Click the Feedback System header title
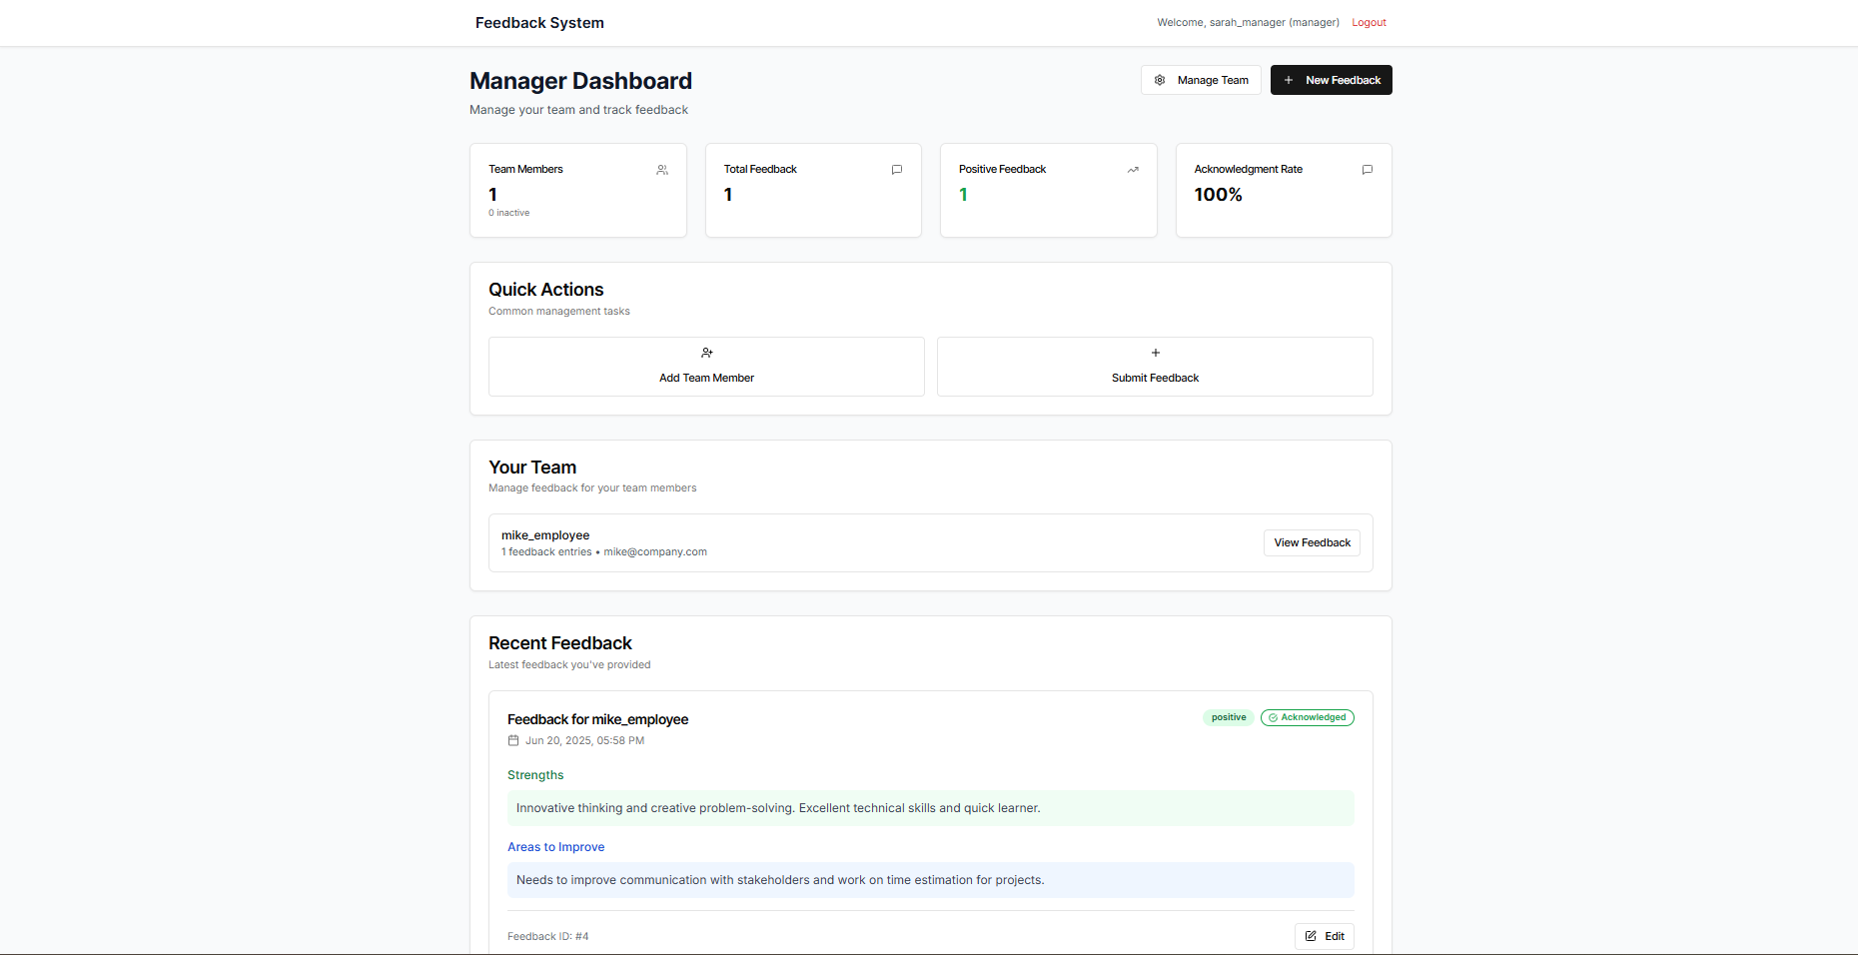 [x=539, y=22]
